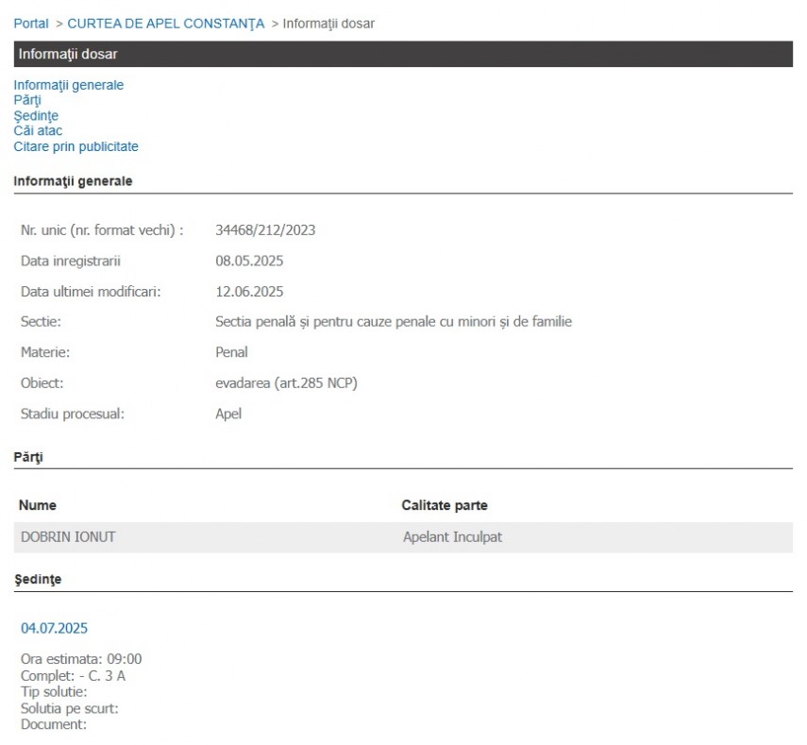The image size is (807, 745).
Task: Select registration date 08.05.2025
Action: coord(249,261)
